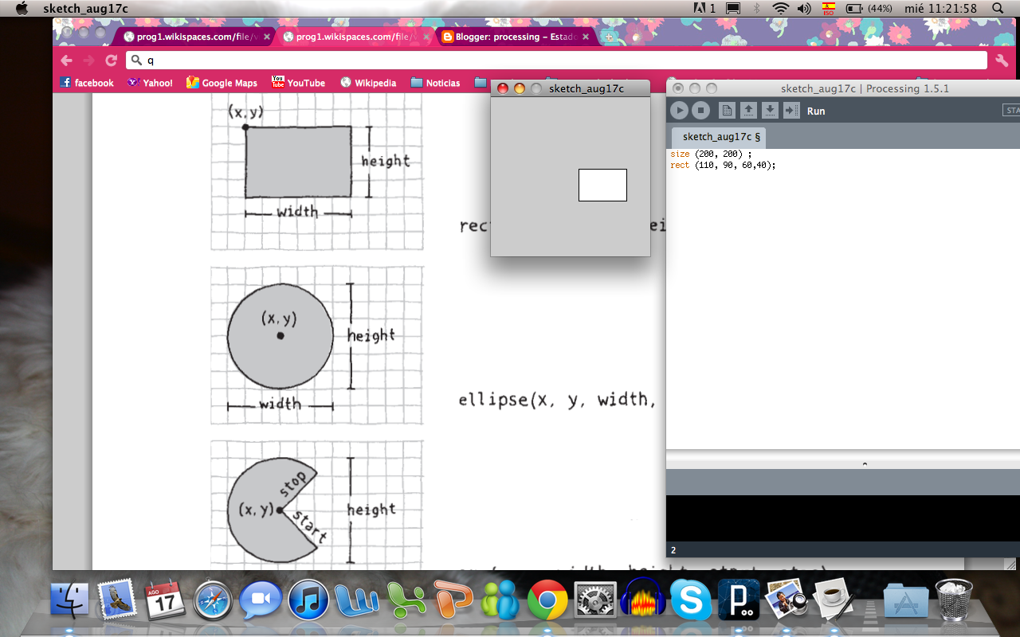Create a new sketch via the New icon

point(727,111)
